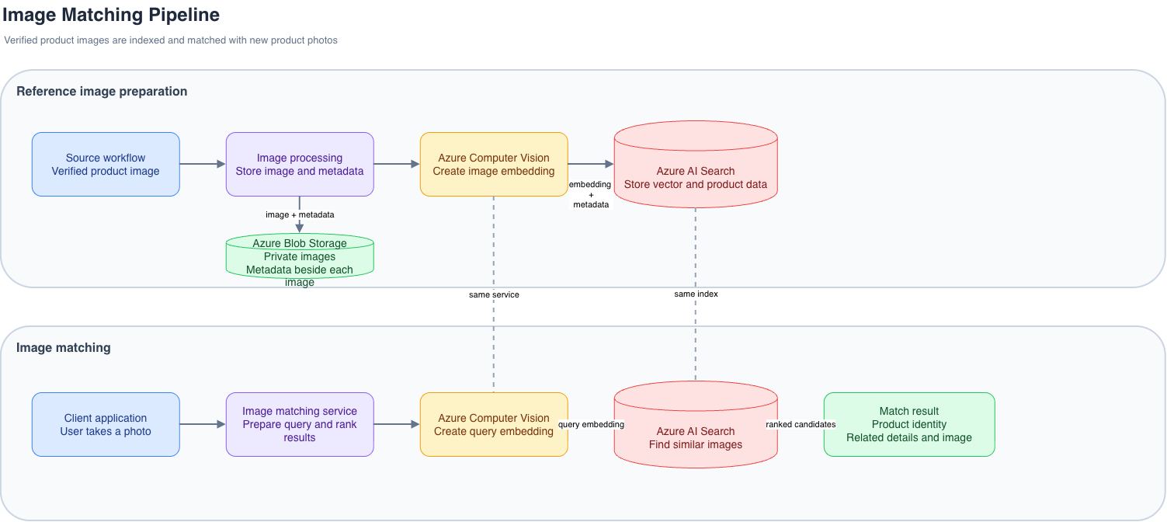Click the 'same index' label
The image size is (1167, 522).
(696, 294)
